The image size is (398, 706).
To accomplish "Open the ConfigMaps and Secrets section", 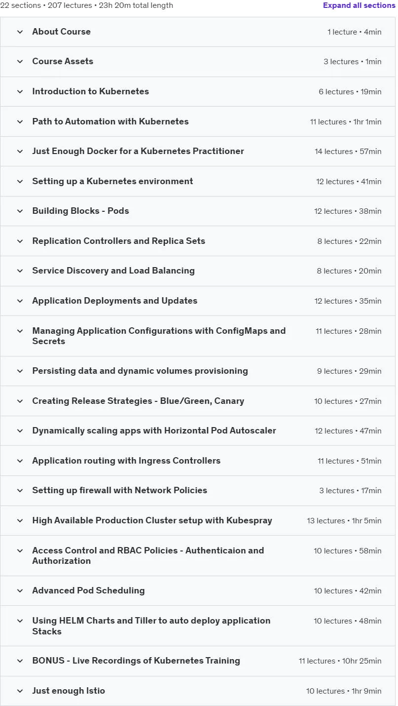I will pyautogui.click(x=198, y=336).
